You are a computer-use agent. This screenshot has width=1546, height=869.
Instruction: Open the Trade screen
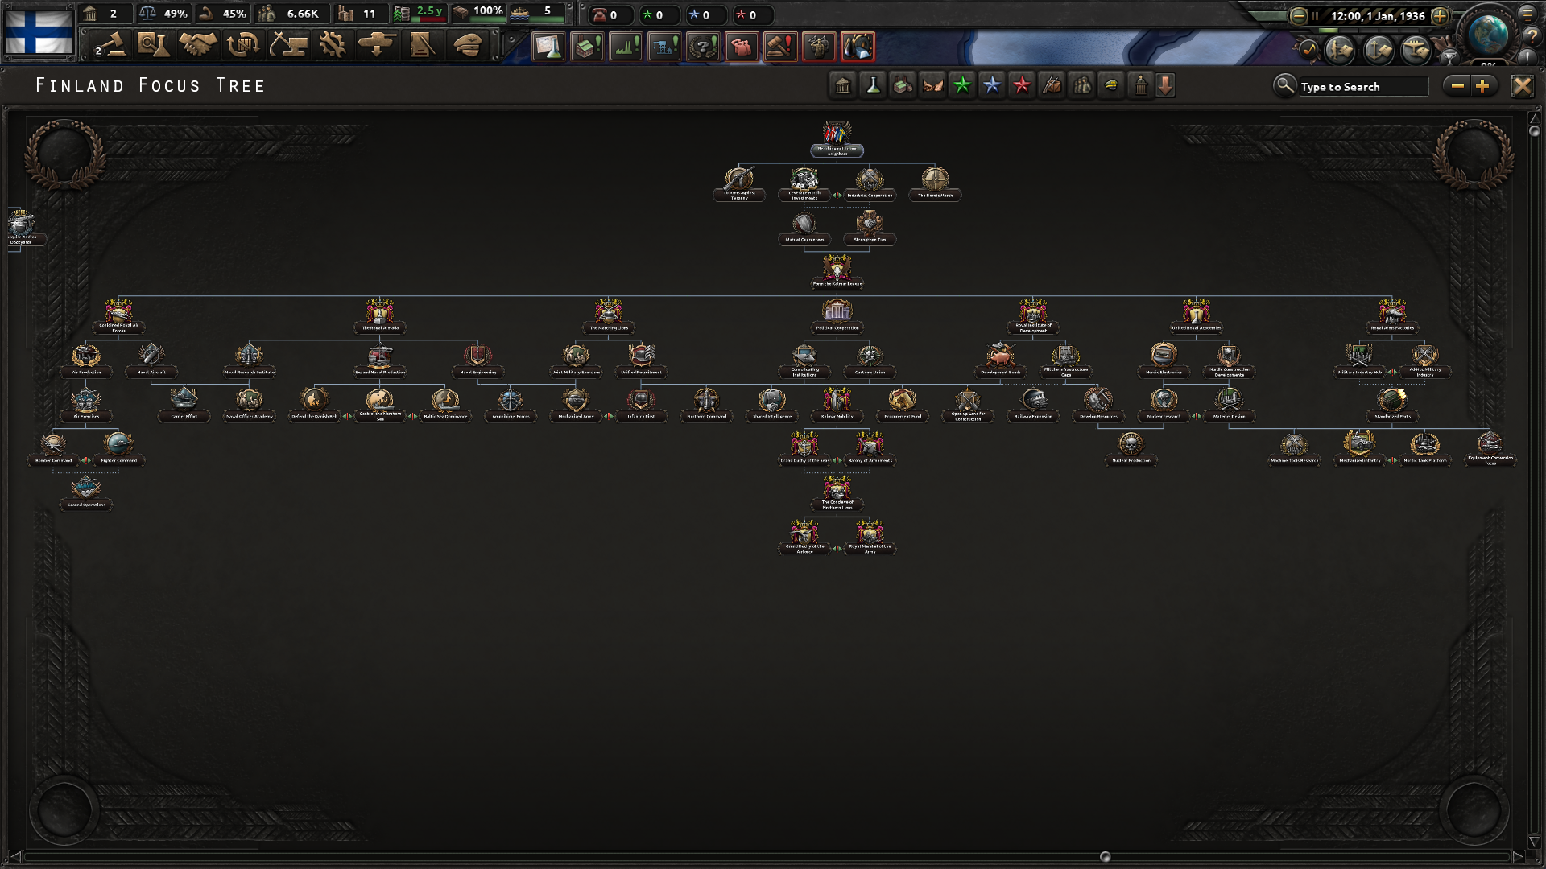coord(242,45)
